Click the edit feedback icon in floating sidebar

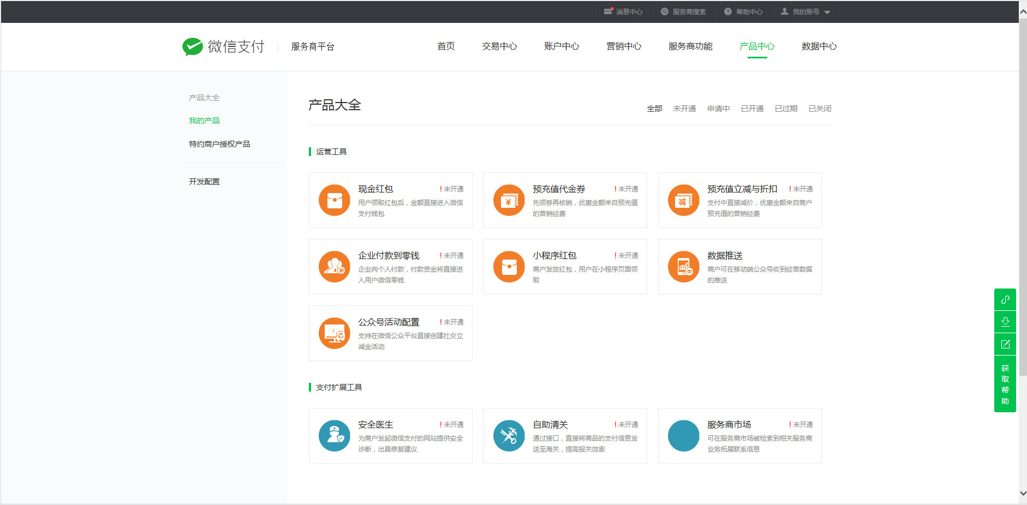pyautogui.click(x=1005, y=344)
